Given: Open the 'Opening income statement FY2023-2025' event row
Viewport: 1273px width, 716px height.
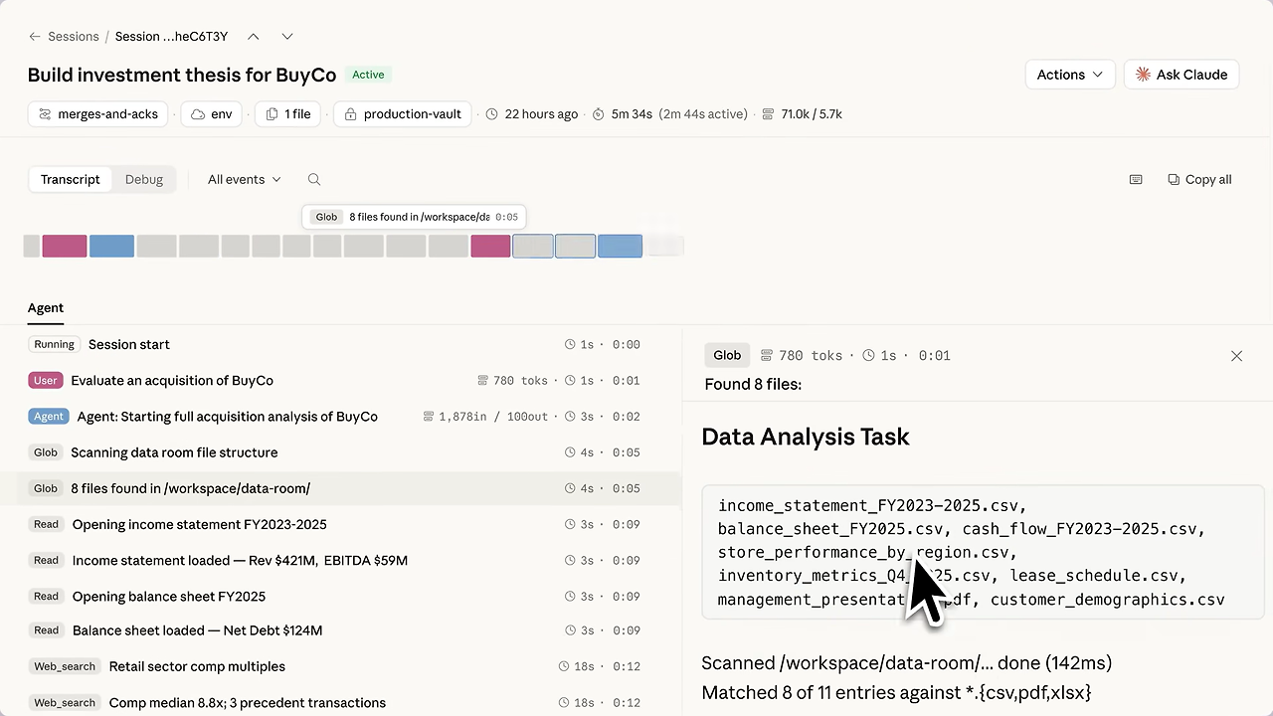Looking at the screenshot, I should pos(199,524).
